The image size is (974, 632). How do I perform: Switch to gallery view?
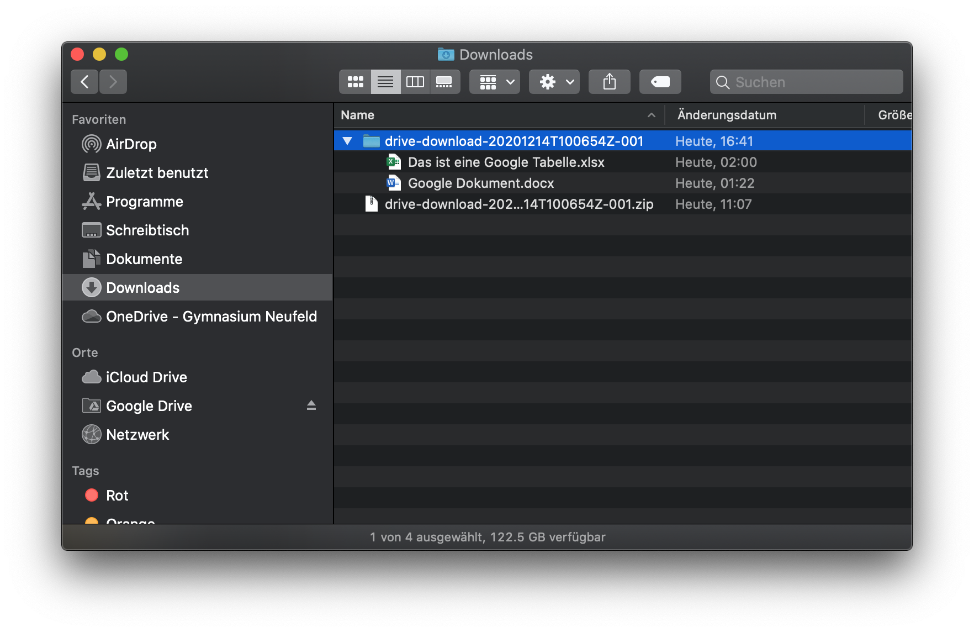point(444,82)
